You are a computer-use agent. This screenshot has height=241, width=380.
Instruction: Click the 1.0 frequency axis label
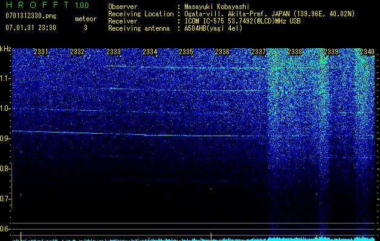point(5,108)
